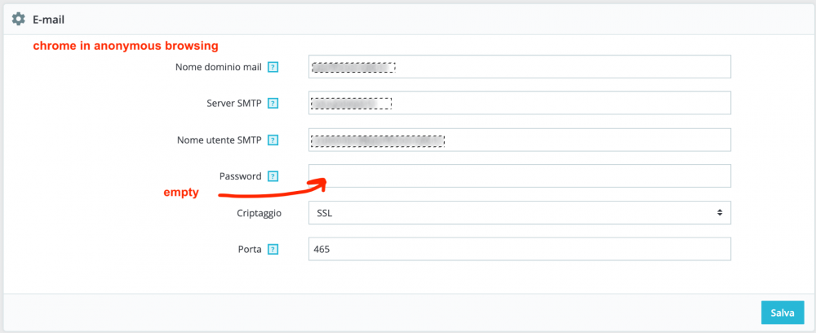This screenshot has width=816, height=333.
Task: Click the Porta label text
Action: click(250, 249)
